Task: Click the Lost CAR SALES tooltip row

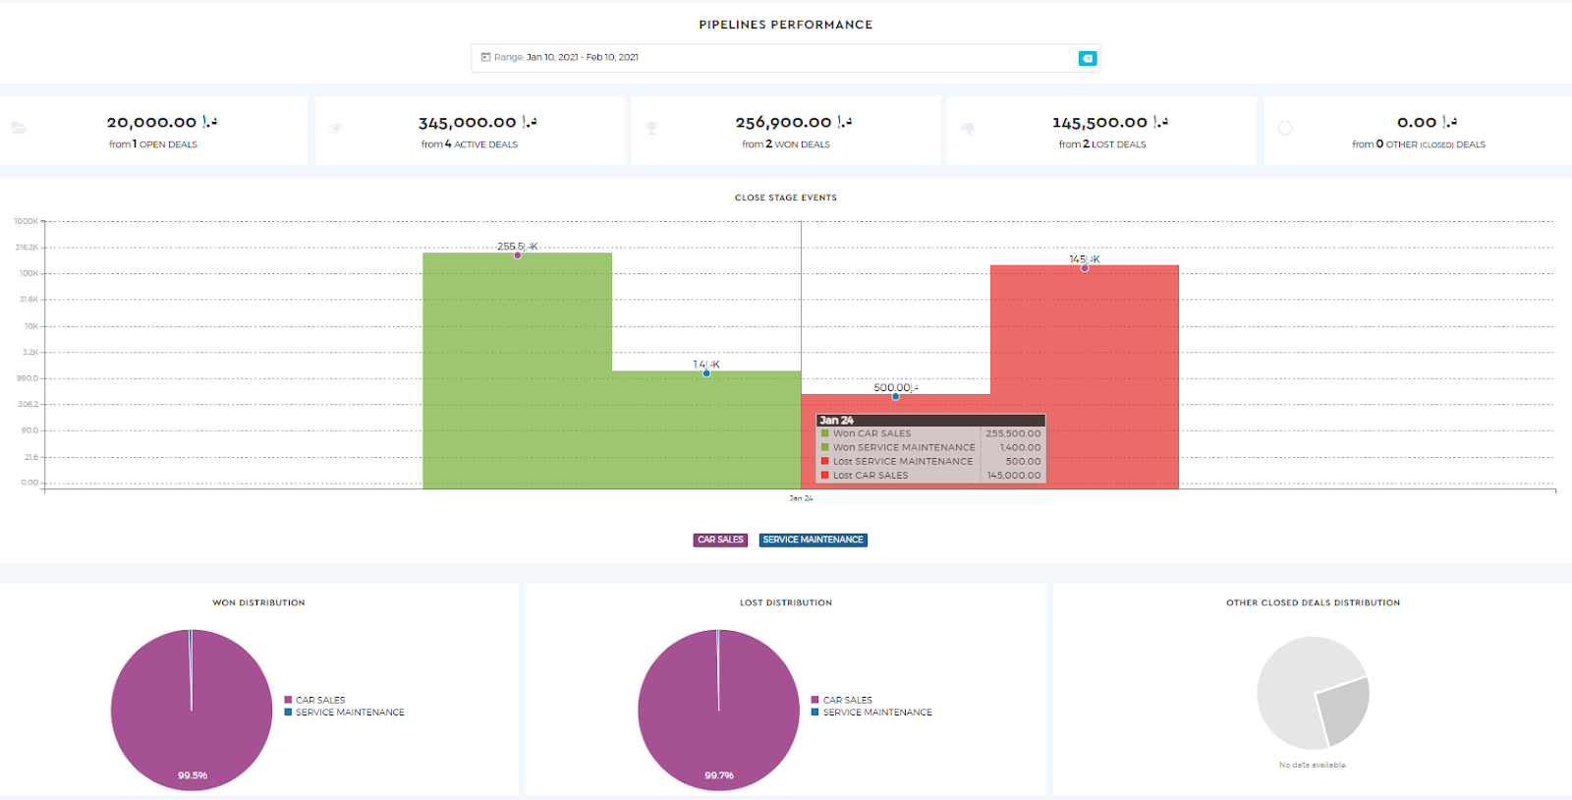Action: 930,475
